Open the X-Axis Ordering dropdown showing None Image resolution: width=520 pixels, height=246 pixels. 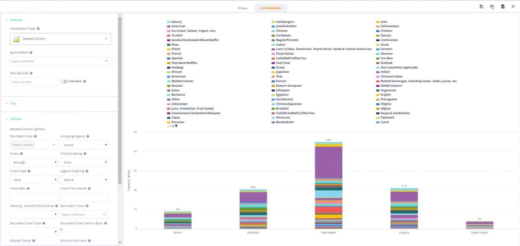click(x=84, y=162)
